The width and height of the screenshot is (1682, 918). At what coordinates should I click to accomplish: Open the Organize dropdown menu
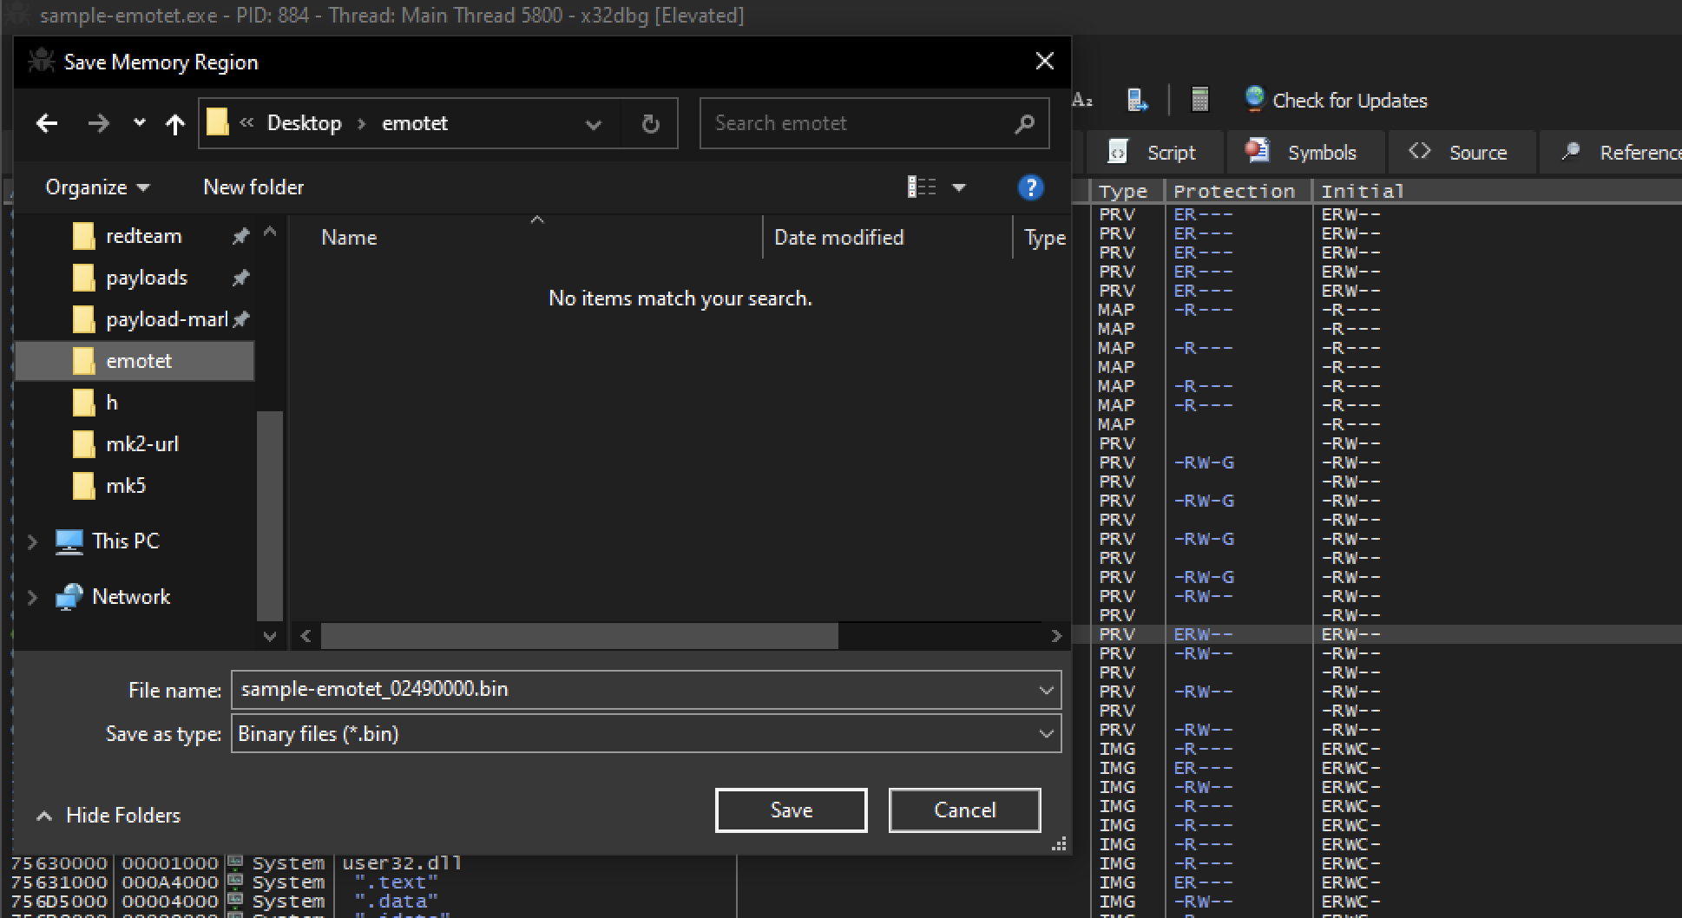pyautogui.click(x=97, y=187)
